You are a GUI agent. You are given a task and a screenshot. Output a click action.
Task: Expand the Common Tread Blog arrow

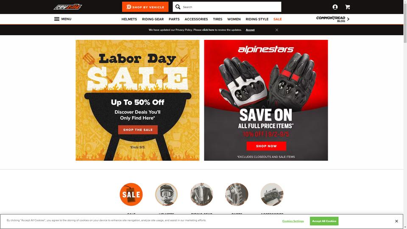348,19
